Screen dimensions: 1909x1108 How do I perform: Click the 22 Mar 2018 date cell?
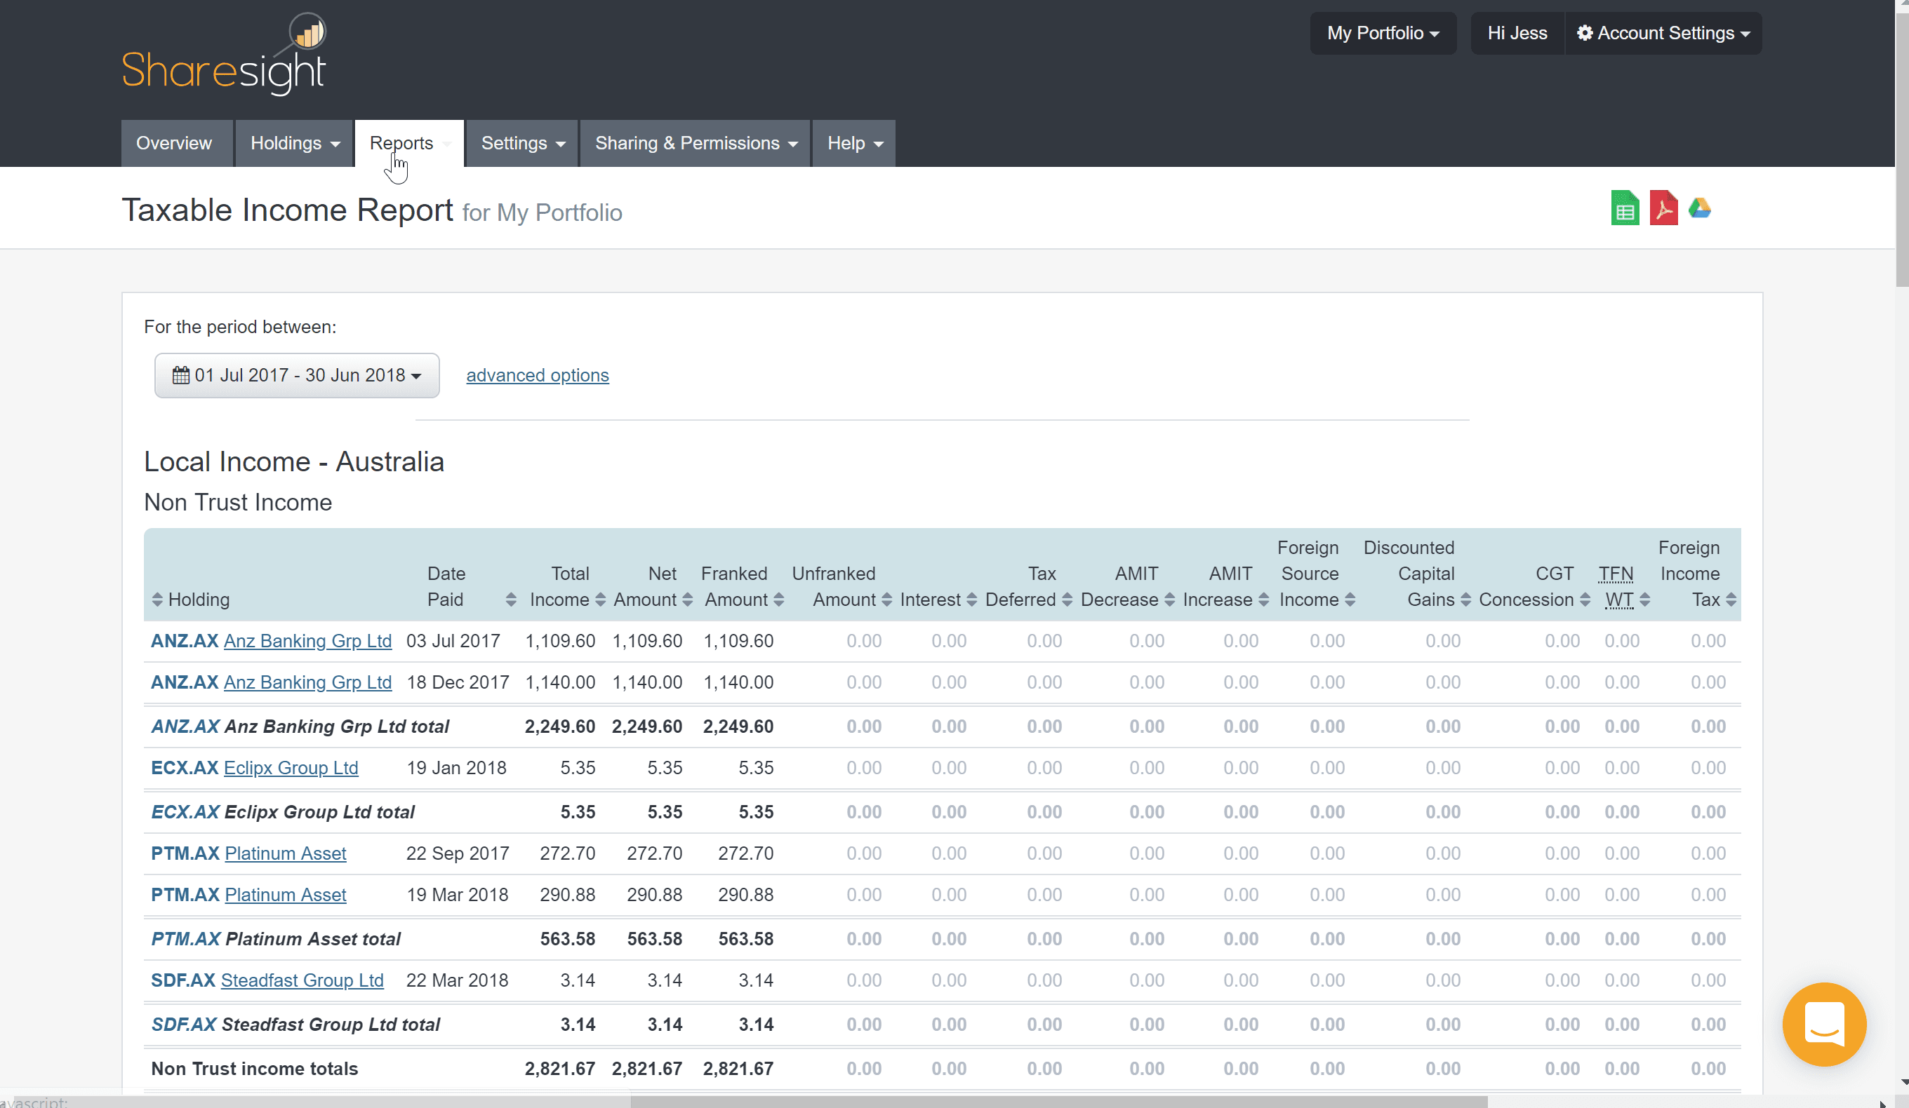457,981
